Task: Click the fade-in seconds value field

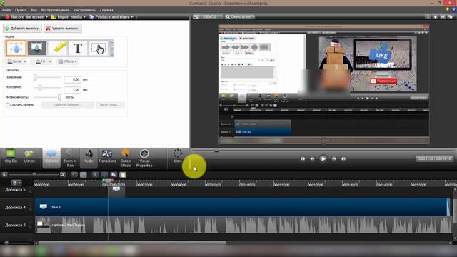Action: [x=72, y=79]
